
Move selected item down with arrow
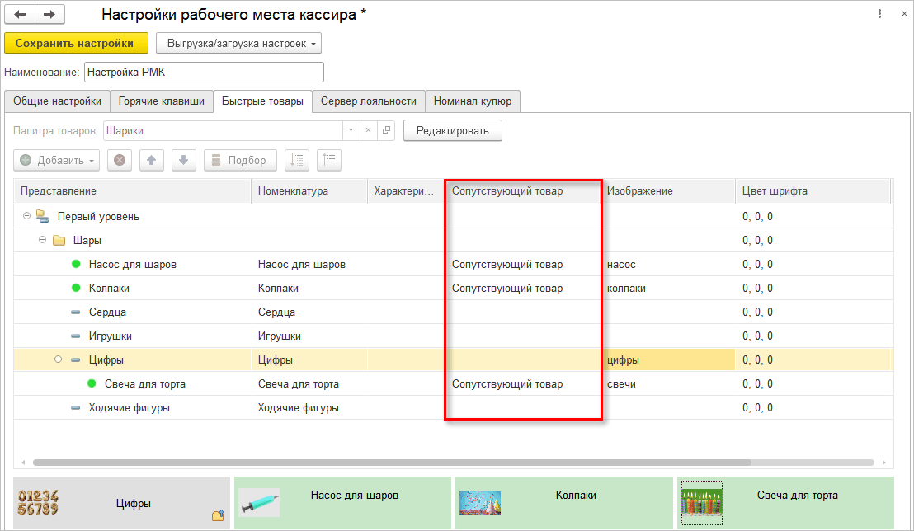[x=184, y=160]
